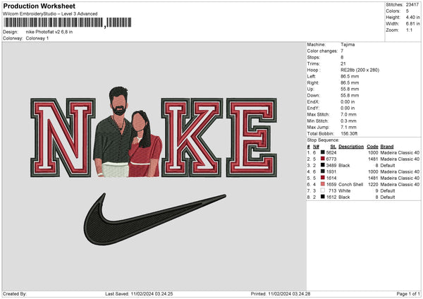
Task: Select the Max Stitch 7.0 mm value
Action: (348, 114)
